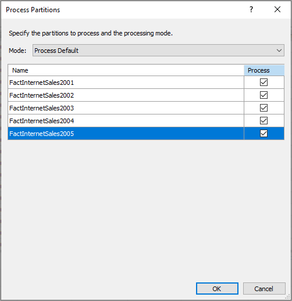Close the Process Partitions dialog
Screen dimensions: 292x301
click(x=277, y=9)
